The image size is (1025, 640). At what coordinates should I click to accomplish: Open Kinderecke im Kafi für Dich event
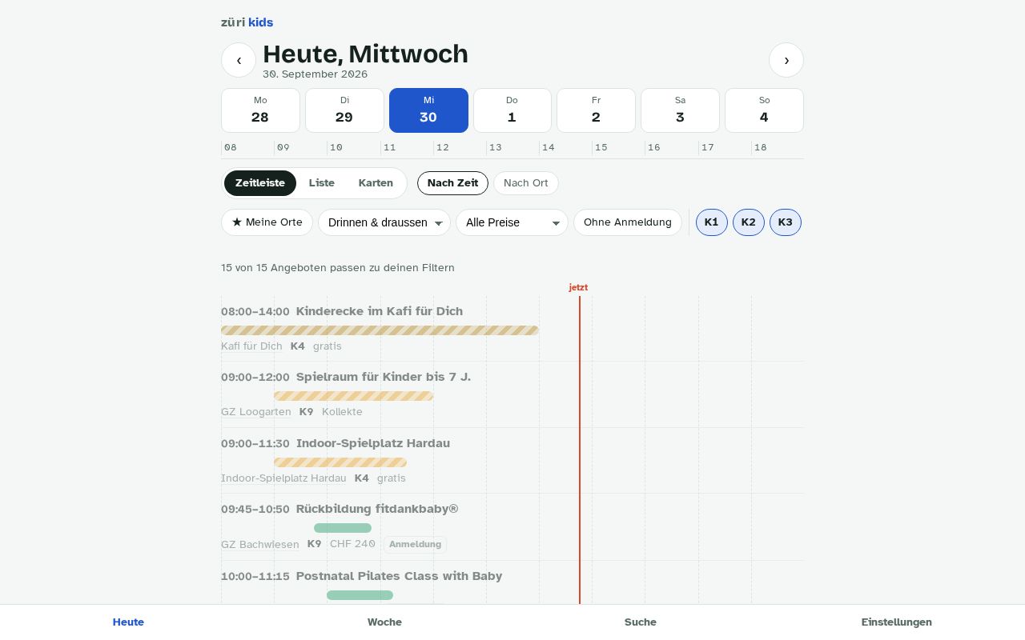(x=380, y=311)
